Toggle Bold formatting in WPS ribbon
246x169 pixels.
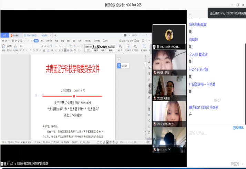tap(20, 49)
